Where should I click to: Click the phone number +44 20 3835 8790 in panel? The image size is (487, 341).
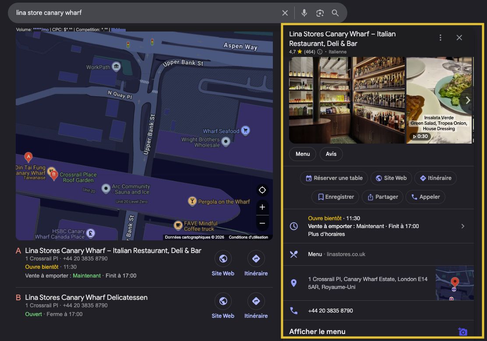[x=330, y=310]
